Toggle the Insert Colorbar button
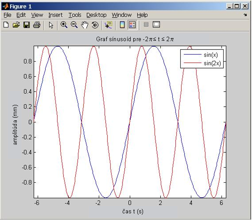The image size is (252, 220). tap(122, 25)
